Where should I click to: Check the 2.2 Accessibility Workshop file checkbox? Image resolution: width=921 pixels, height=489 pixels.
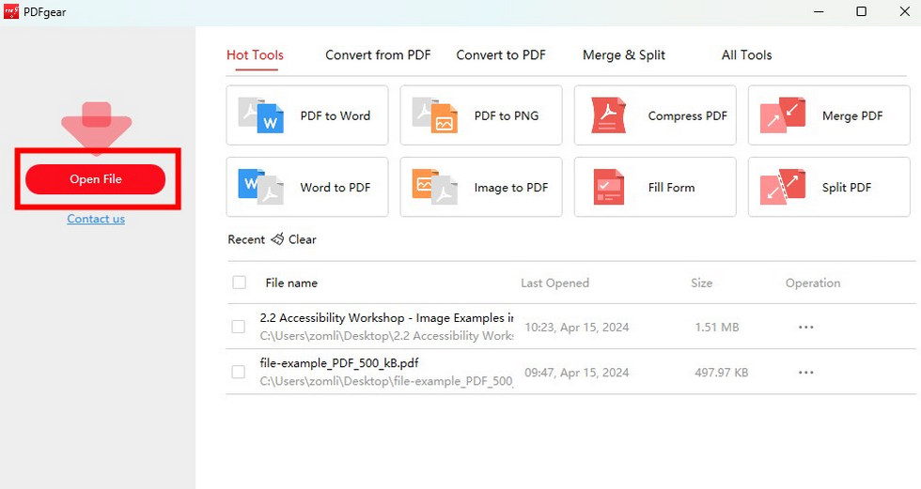238,327
